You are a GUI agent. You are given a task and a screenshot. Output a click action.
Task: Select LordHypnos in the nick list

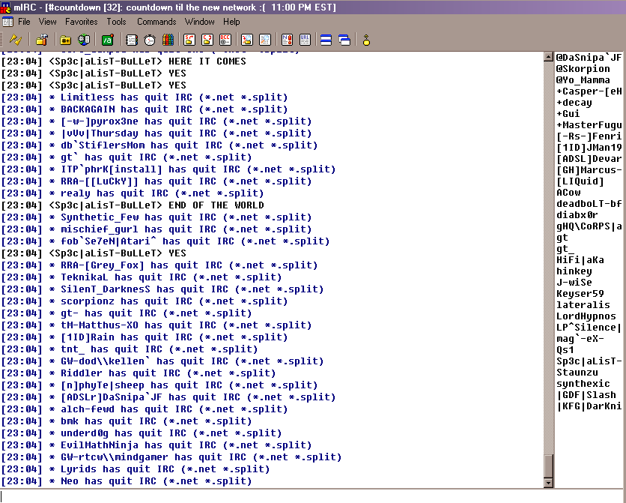click(x=586, y=316)
